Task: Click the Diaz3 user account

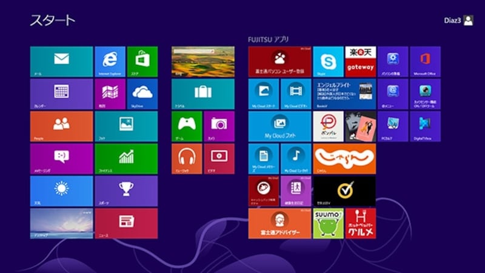Action: pos(458,20)
